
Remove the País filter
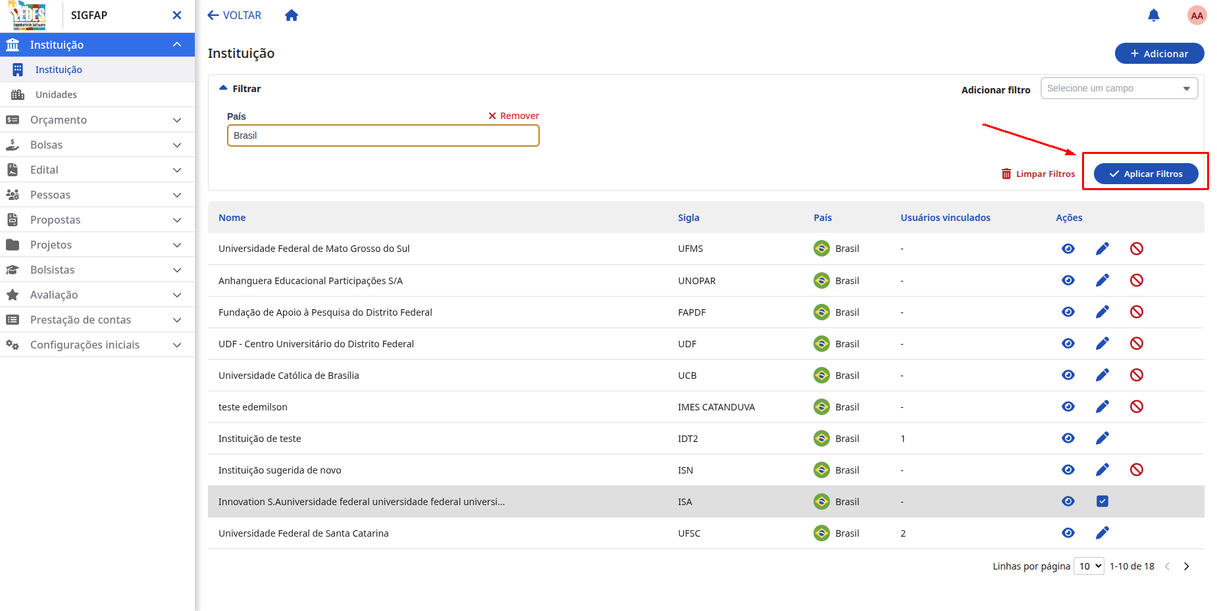(513, 116)
